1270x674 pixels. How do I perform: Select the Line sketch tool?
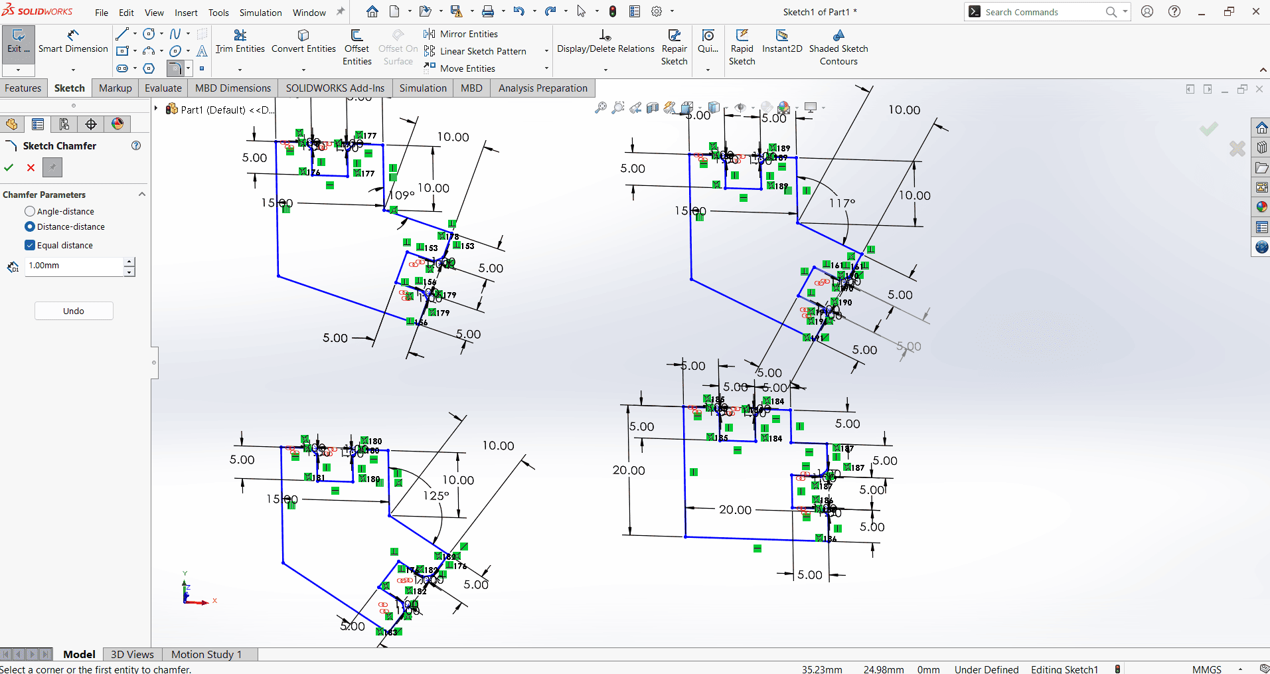(x=122, y=34)
